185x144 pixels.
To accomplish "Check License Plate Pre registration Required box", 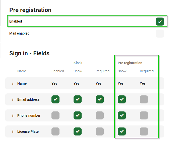I will [144, 131].
